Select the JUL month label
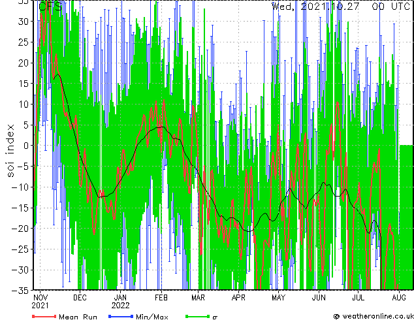This screenshot has width=414, height=320. [x=358, y=298]
